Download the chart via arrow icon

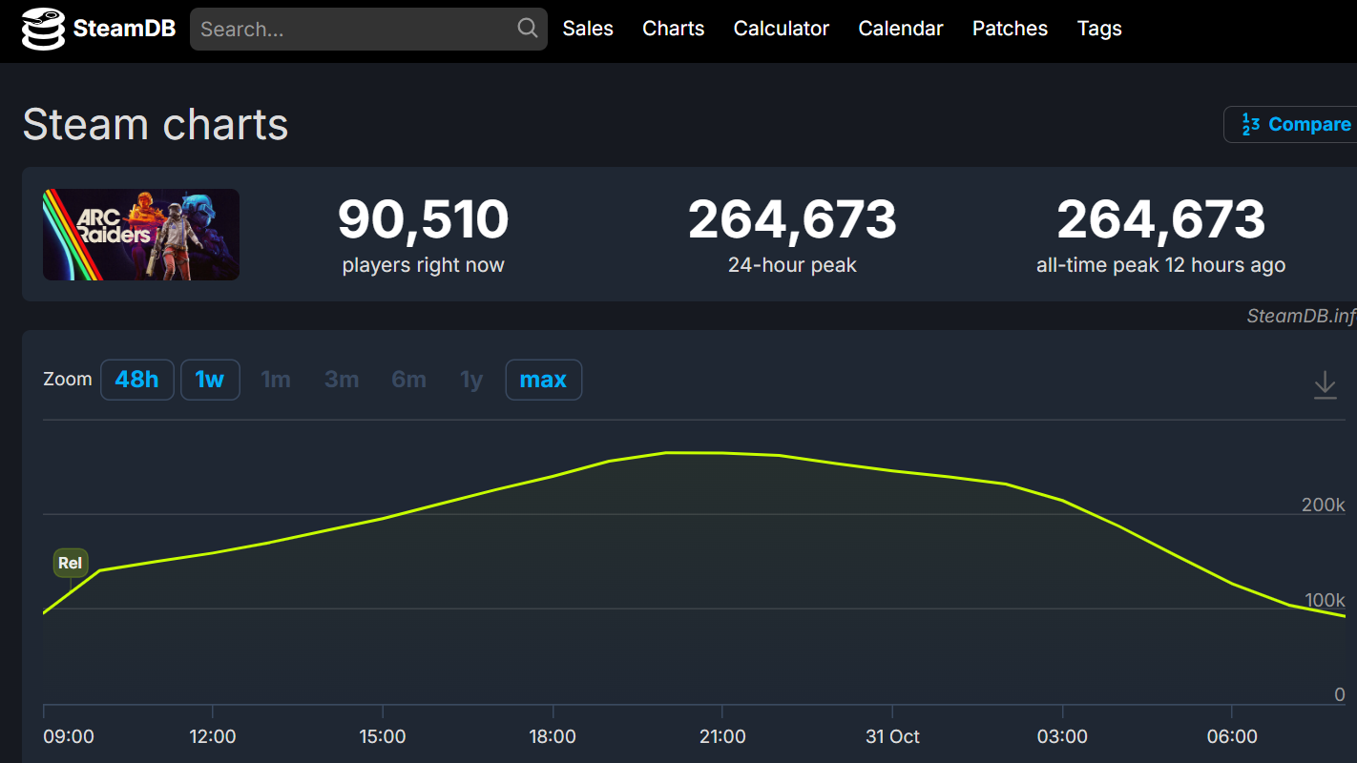click(x=1325, y=384)
